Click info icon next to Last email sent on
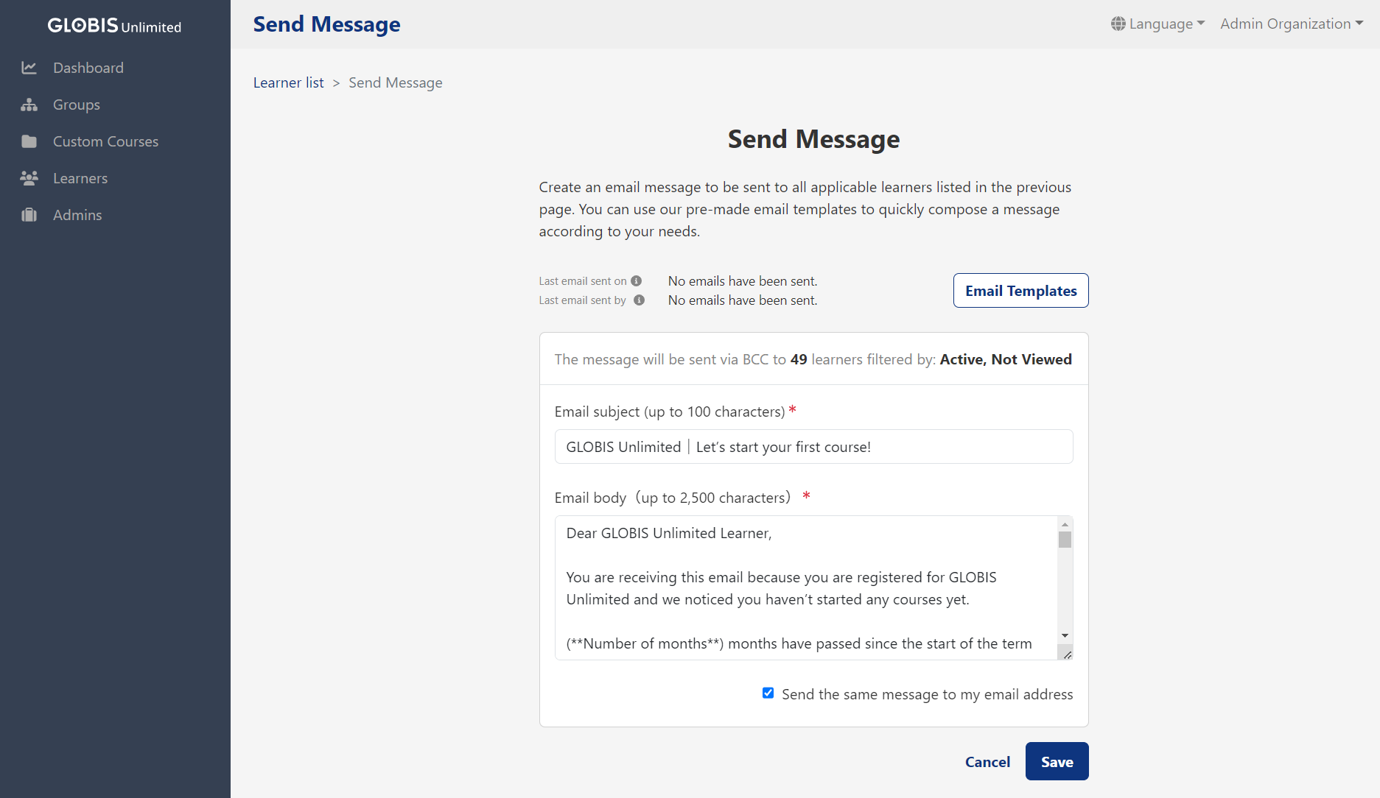Viewport: 1380px width, 798px height. pyautogui.click(x=637, y=281)
